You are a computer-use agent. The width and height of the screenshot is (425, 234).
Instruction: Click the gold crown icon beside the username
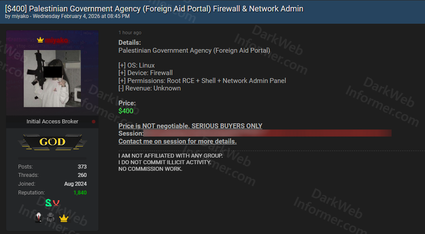[40, 40]
